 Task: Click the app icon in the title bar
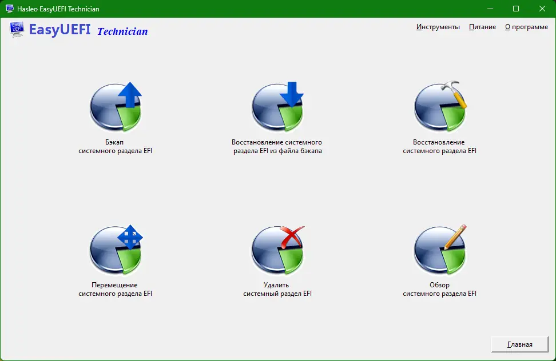10,9
